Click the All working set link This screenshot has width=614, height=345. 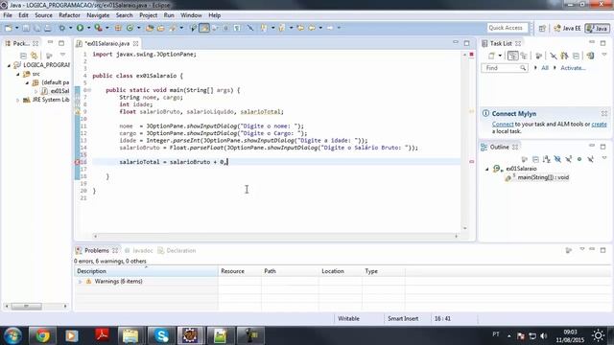pos(545,68)
